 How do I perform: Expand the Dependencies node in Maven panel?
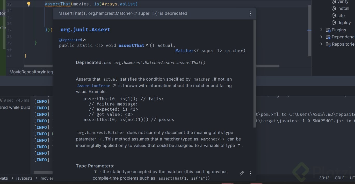coord(321,37)
